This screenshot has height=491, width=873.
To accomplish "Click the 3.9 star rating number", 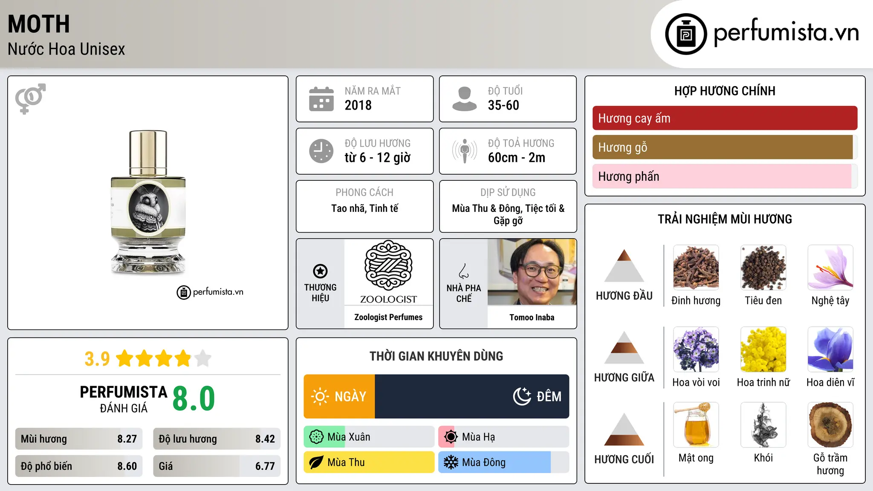I will 97,359.
